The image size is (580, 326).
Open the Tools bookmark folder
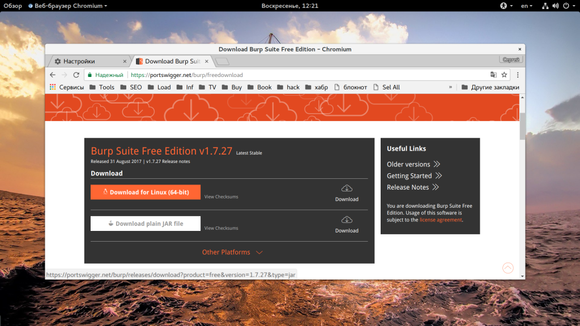click(x=102, y=87)
